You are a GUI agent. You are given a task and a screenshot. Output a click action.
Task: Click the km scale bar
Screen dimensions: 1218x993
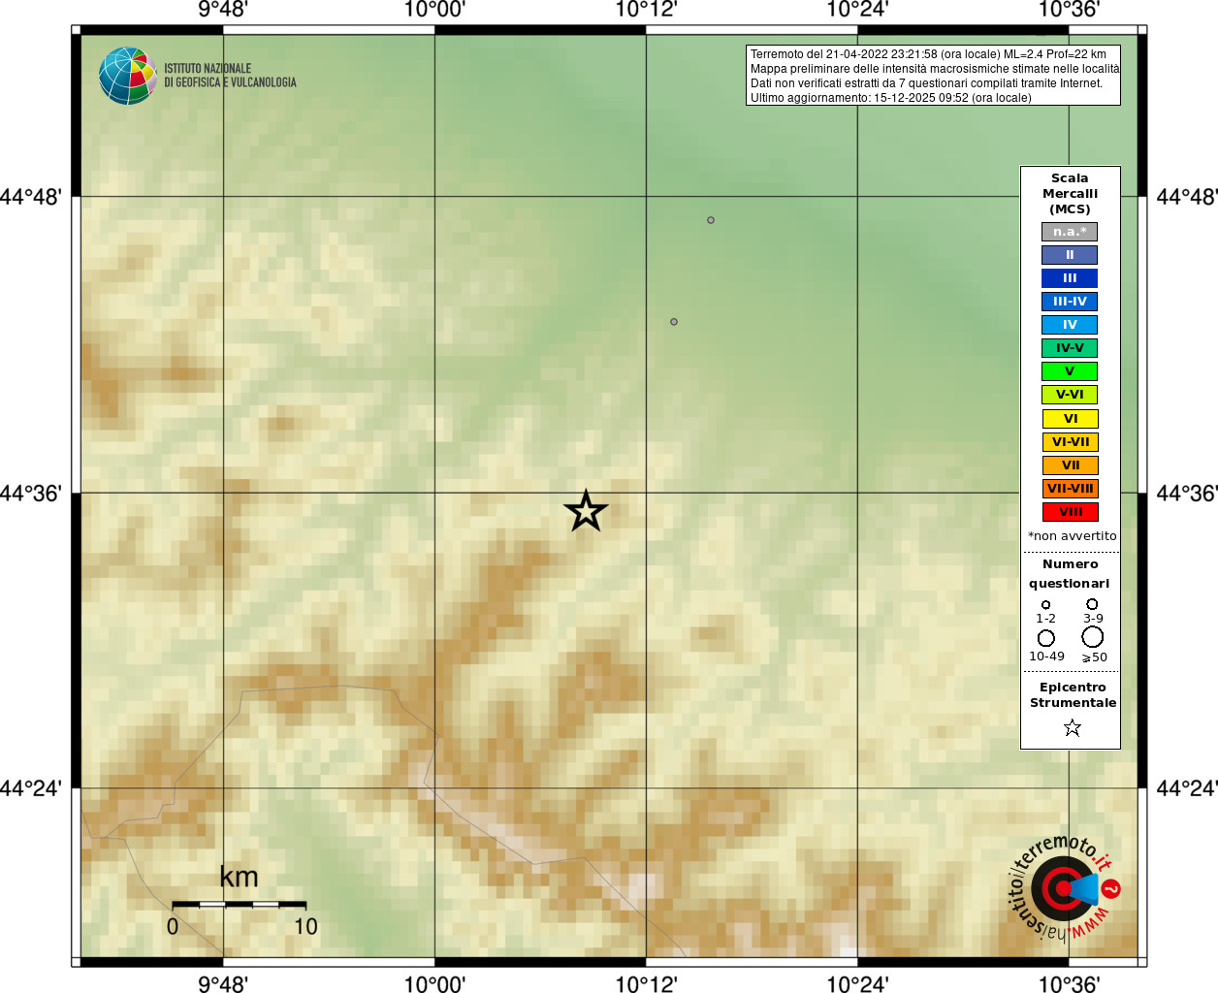pyautogui.click(x=240, y=904)
